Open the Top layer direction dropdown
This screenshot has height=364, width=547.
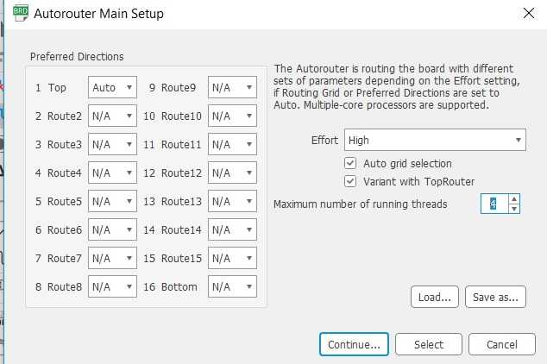click(112, 88)
